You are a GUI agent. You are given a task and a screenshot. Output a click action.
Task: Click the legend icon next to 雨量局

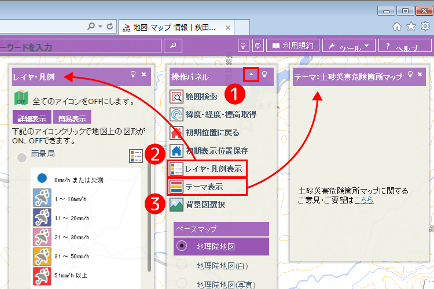point(136,156)
